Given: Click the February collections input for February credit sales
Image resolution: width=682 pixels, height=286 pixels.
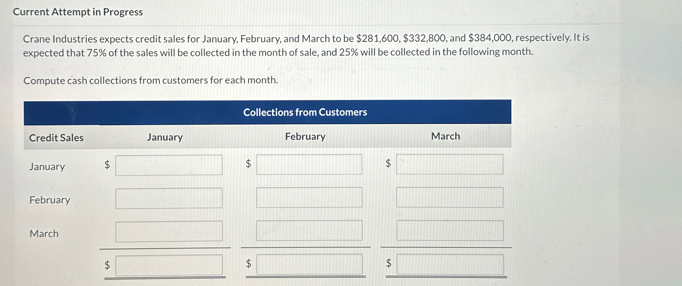Looking at the screenshot, I should tap(309, 197).
